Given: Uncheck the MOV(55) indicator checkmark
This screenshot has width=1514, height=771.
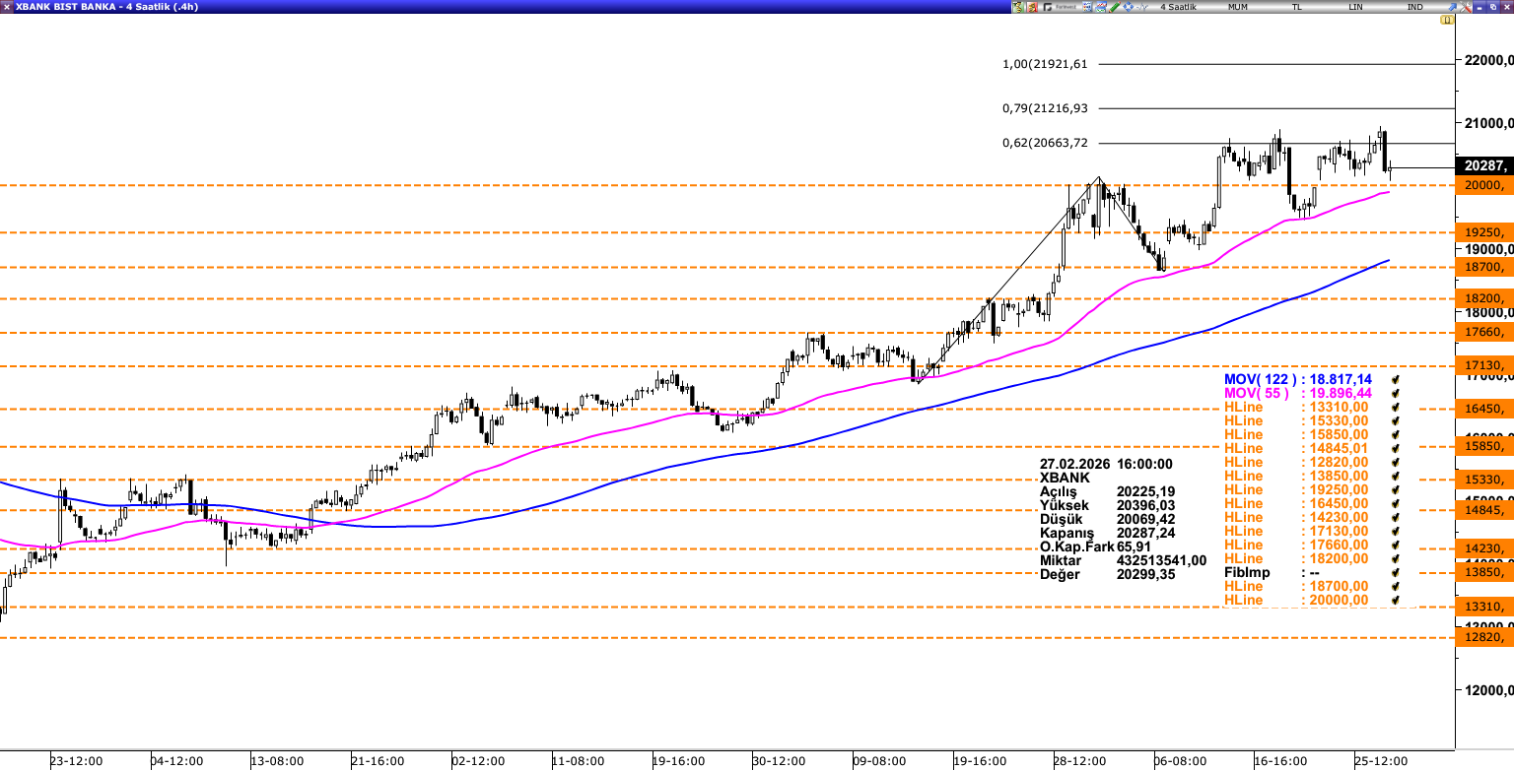Looking at the screenshot, I should tap(1396, 393).
